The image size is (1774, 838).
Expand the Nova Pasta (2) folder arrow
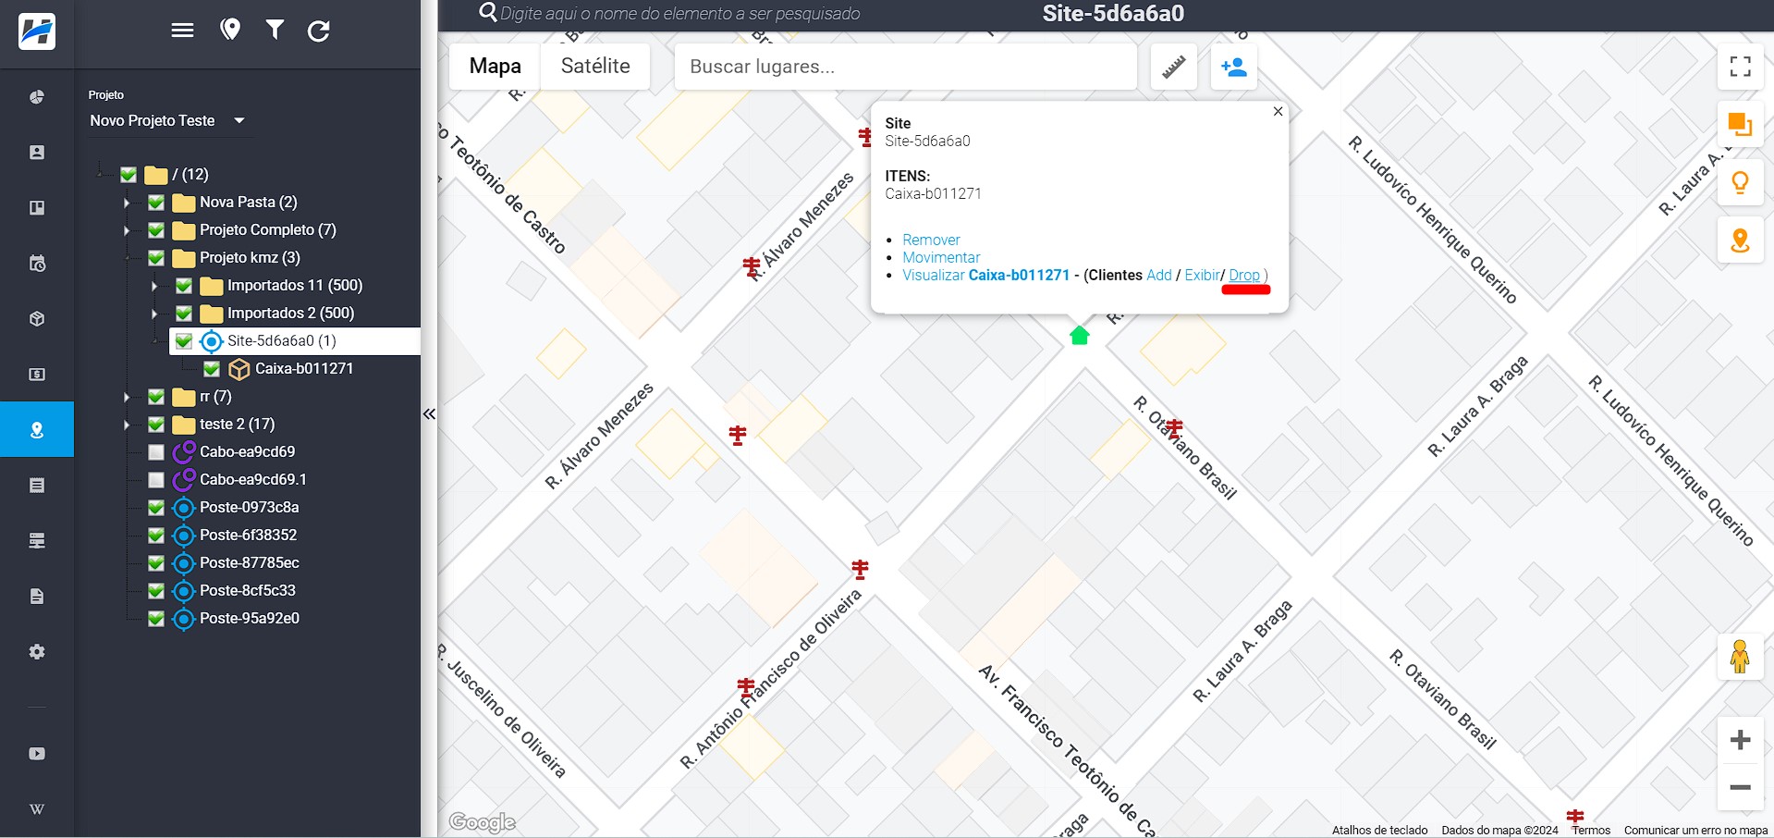coord(127,203)
